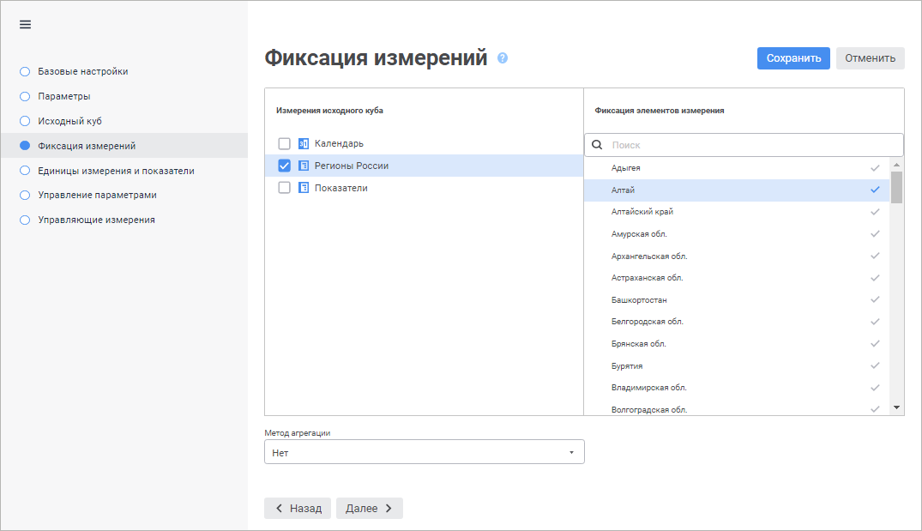Uncheck the Регионы России checkbox

[x=285, y=166]
